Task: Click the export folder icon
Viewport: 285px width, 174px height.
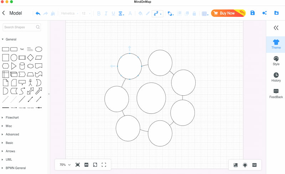Action: (276, 13)
